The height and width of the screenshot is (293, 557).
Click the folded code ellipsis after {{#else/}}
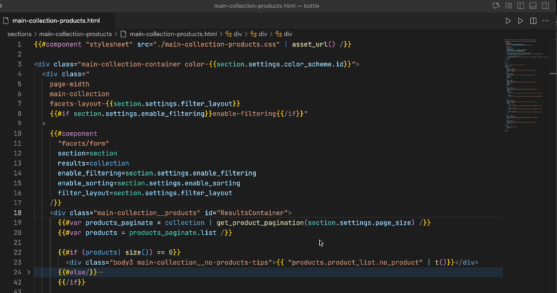pyautogui.click(x=100, y=272)
